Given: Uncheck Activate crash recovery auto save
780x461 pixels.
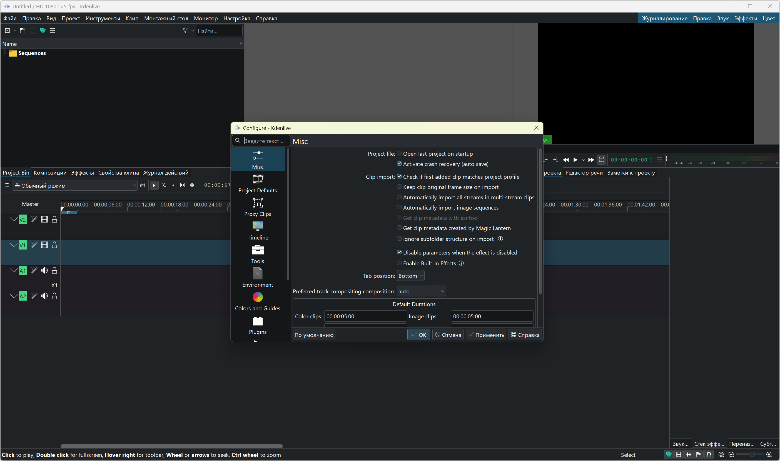Looking at the screenshot, I should coord(399,164).
